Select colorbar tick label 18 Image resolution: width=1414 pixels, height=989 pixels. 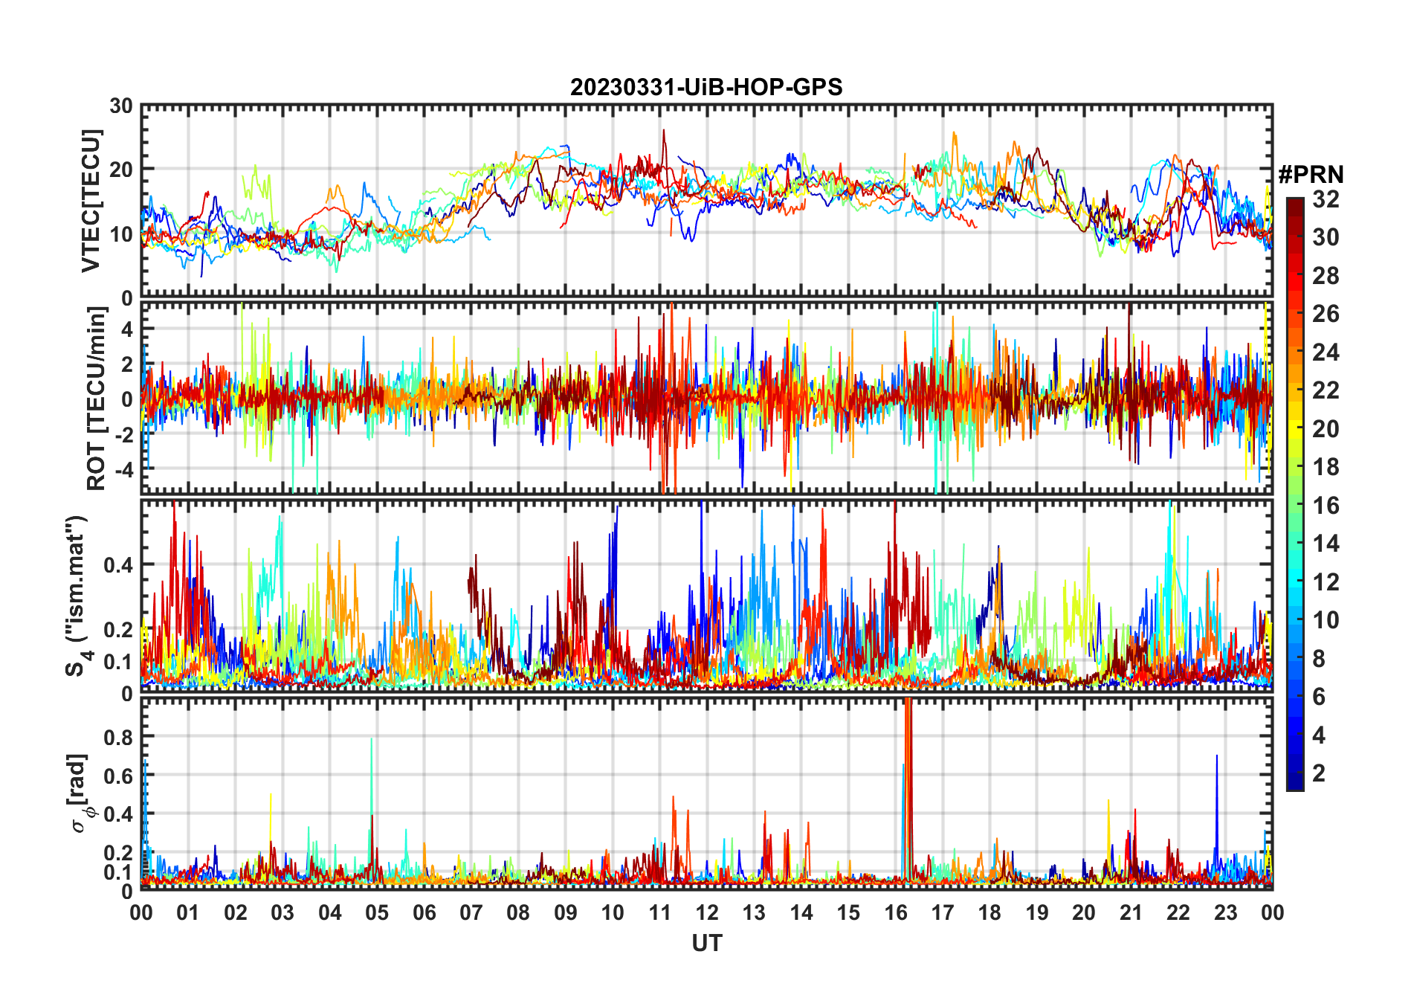[x=1326, y=467]
